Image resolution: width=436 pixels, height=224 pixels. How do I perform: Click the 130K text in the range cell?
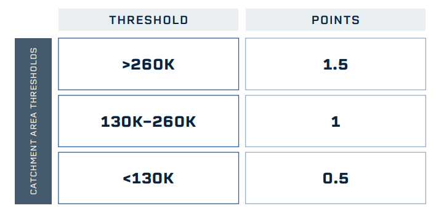[121, 122]
